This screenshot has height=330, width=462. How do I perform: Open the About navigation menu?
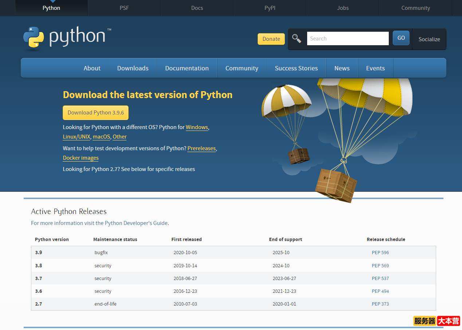pos(92,68)
